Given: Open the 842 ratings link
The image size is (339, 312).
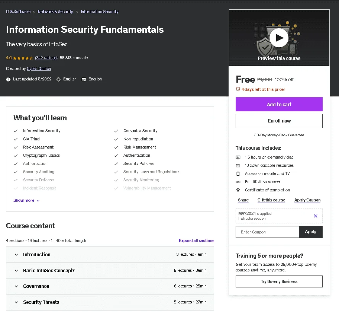Looking at the screenshot, I should [46, 58].
